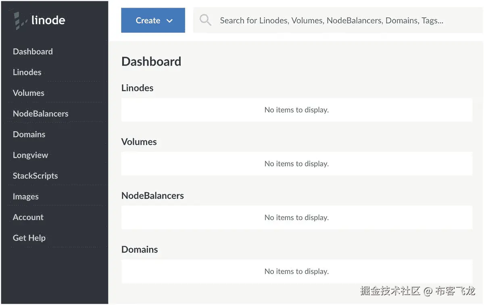
Task: Click the chevron arrow on Create
Action: pyautogui.click(x=170, y=21)
